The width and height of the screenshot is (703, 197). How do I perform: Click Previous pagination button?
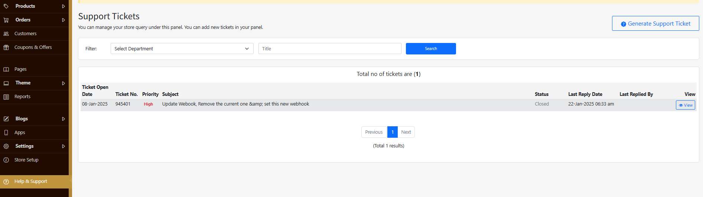[374, 132]
